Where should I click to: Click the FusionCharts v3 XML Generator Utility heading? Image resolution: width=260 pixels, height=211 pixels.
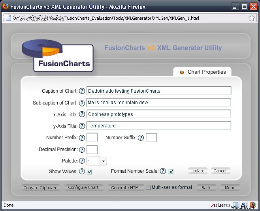coord(163,48)
